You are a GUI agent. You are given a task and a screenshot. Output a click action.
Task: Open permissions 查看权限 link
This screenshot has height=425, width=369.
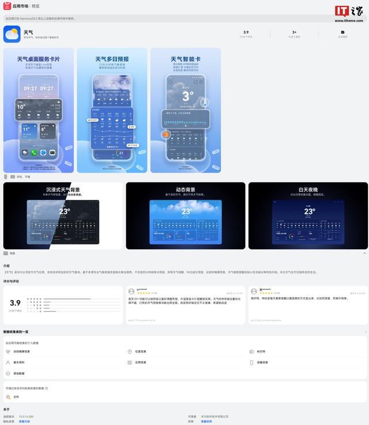click(x=206, y=422)
